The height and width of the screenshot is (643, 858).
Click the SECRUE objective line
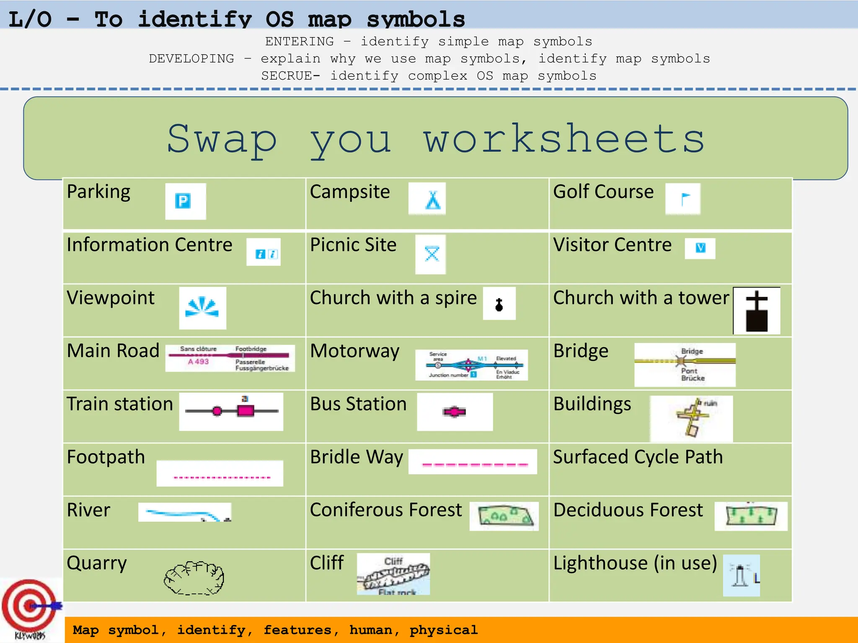(x=429, y=76)
